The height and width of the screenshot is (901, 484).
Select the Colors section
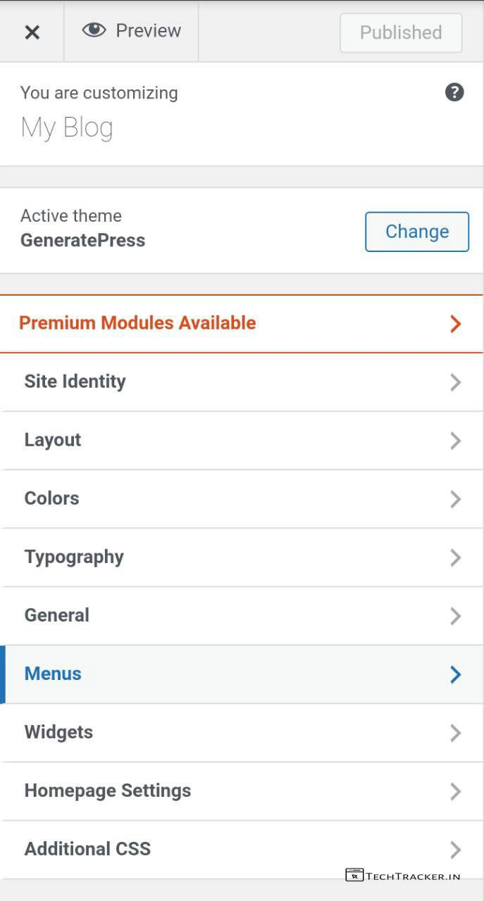click(51, 498)
